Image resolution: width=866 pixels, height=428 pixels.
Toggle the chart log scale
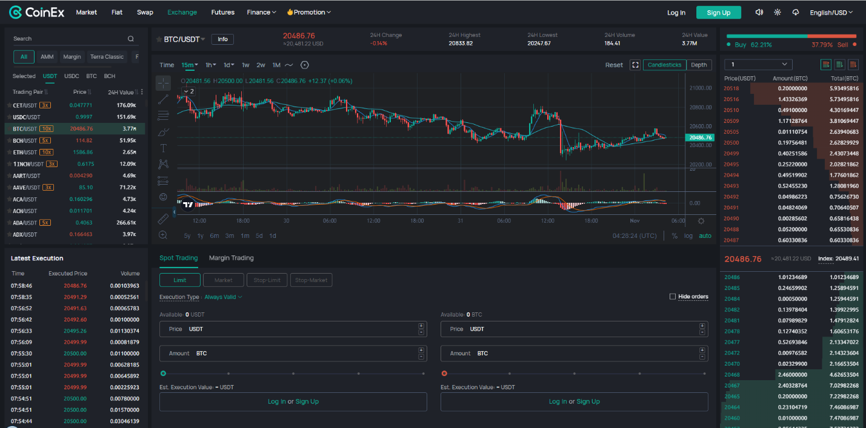coord(688,236)
